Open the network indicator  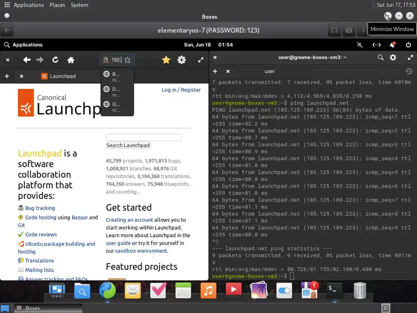point(376,45)
